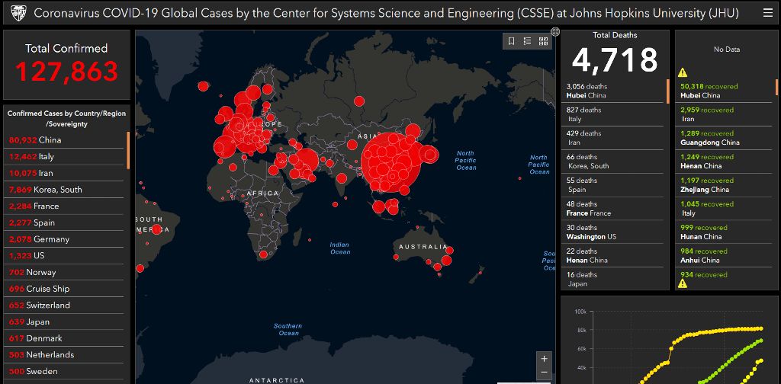Click the bookmarks icon on the map

pos(512,41)
